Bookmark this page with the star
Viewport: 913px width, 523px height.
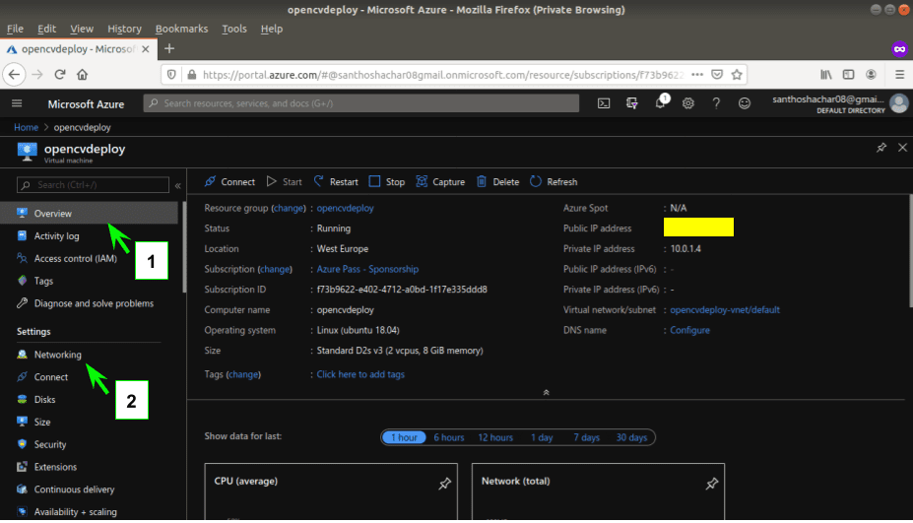(737, 75)
